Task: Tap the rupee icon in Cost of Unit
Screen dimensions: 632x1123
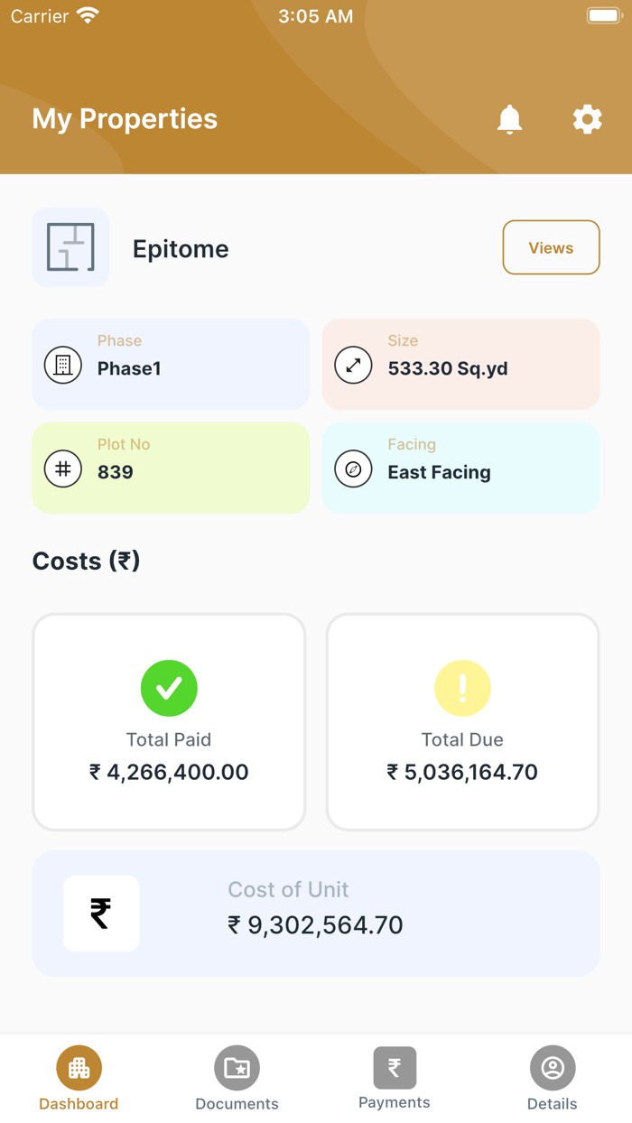Action: tap(101, 914)
